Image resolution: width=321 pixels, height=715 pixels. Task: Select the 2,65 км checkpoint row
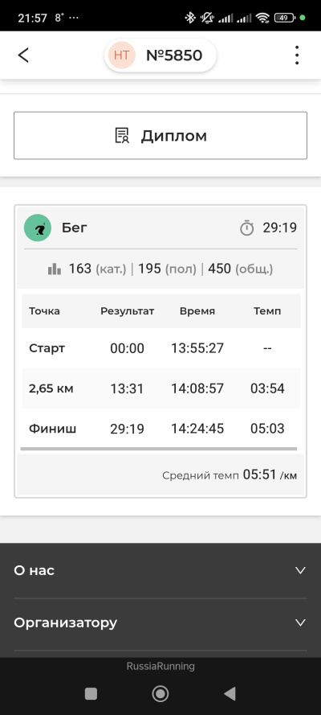click(161, 388)
